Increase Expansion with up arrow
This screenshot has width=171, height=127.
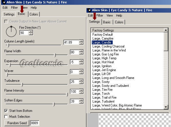click(x=81, y=61)
